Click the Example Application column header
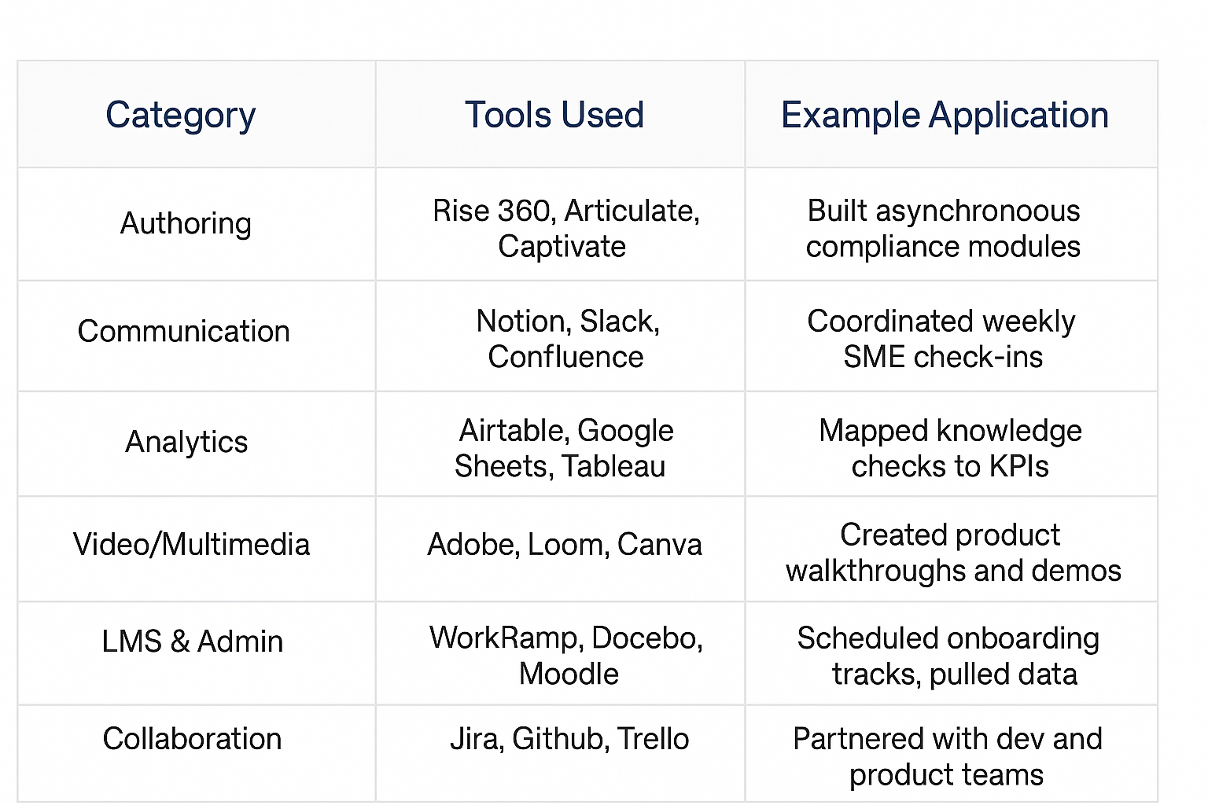Screen dimensions: 1208x805 pos(952,114)
